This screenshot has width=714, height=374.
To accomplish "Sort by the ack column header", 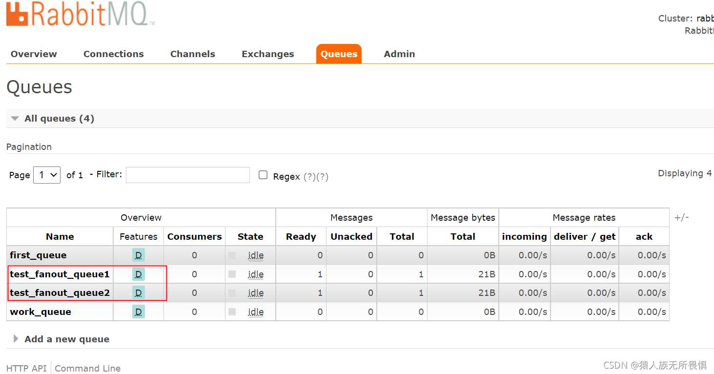I will point(644,237).
